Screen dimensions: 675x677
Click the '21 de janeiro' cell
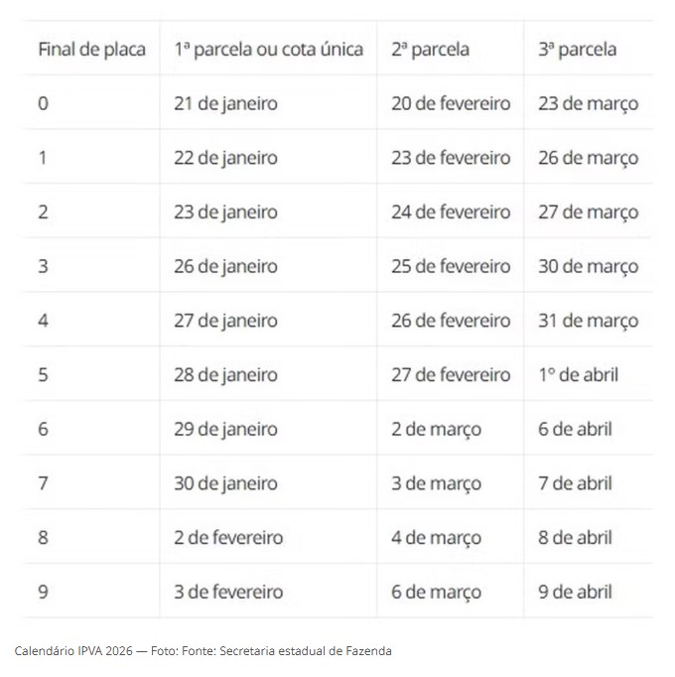(x=225, y=103)
